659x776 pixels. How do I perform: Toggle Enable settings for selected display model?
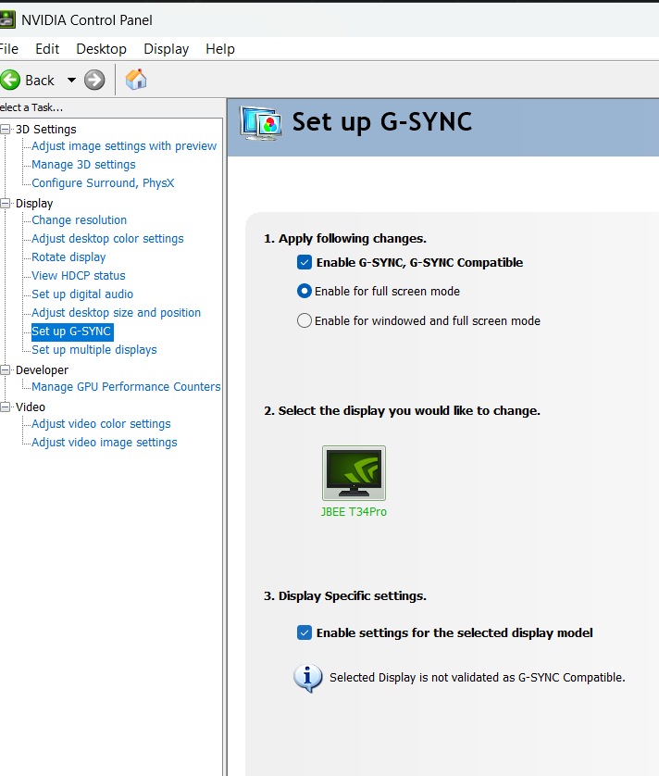click(305, 632)
